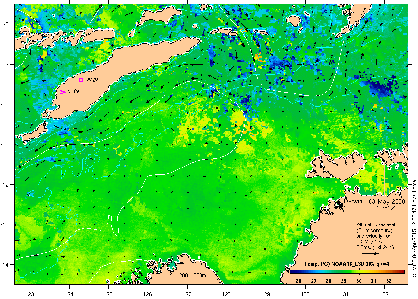Click the longitude label 131

pyautogui.click(x=345, y=294)
